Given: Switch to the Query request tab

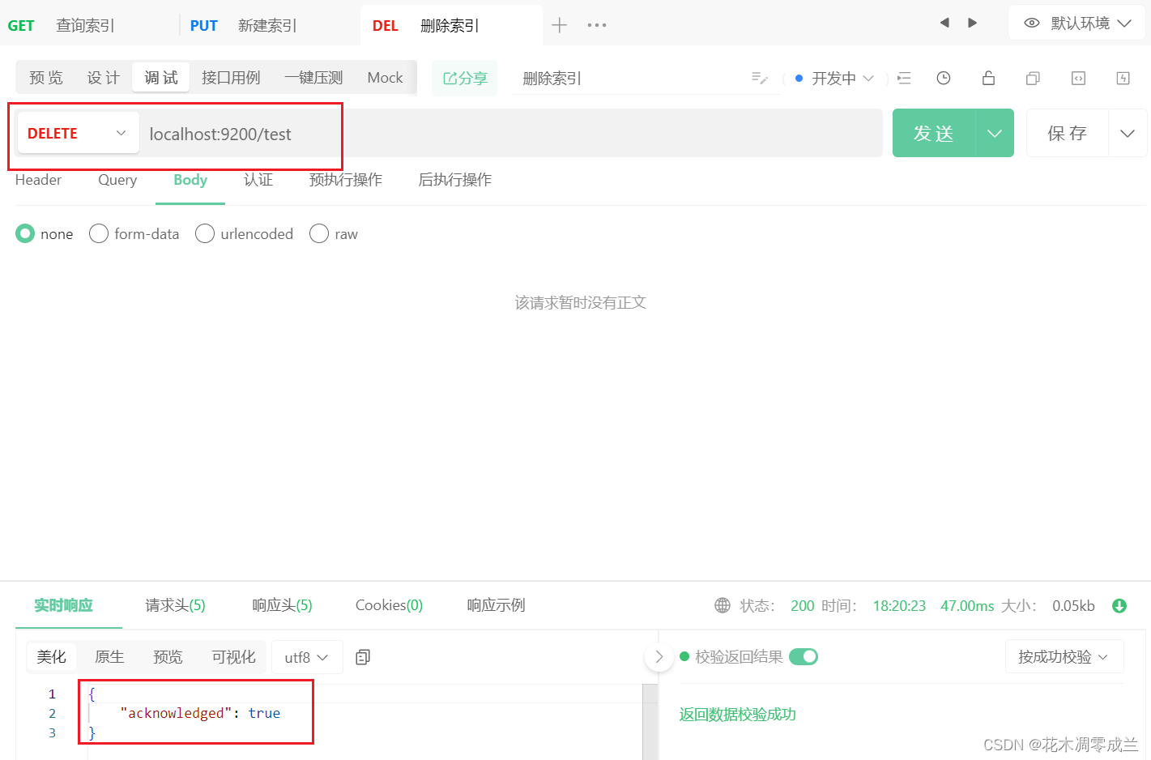Looking at the screenshot, I should coord(117,180).
